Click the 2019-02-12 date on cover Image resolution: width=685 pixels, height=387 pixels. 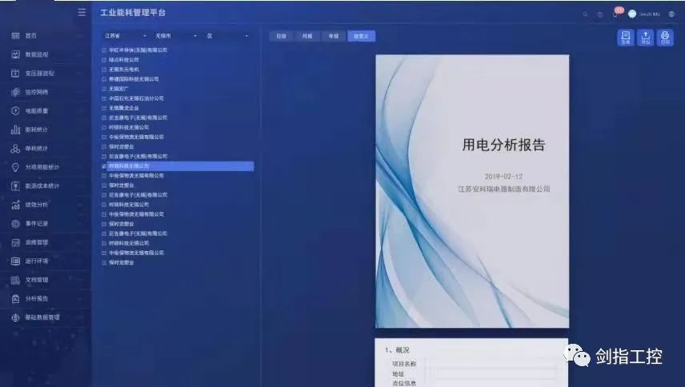point(503,176)
